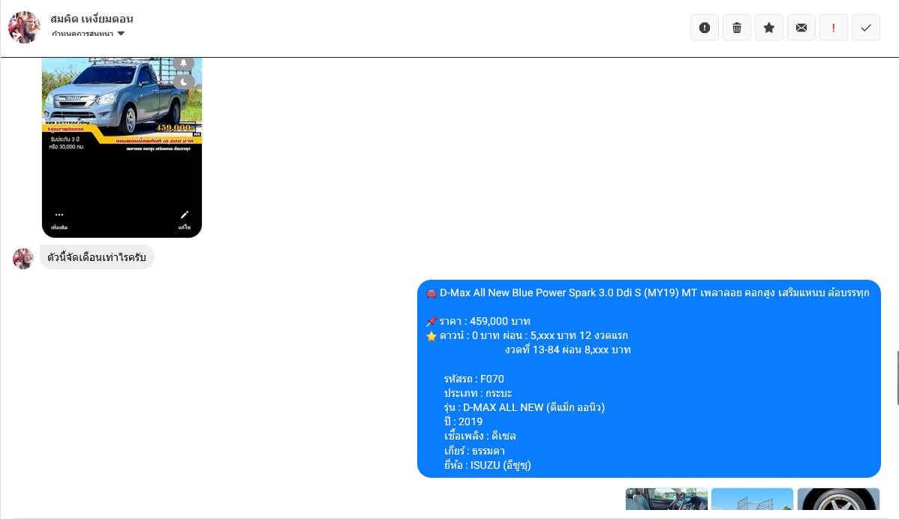Flag conversation with the red exclamation icon
Screen dimensions: 899x519
[x=834, y=28]
